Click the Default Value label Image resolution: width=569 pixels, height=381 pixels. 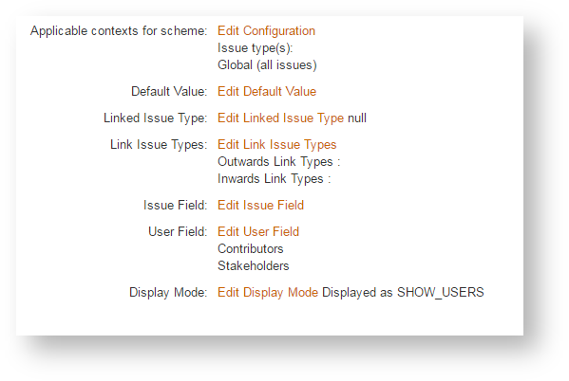tap(169, 91)
